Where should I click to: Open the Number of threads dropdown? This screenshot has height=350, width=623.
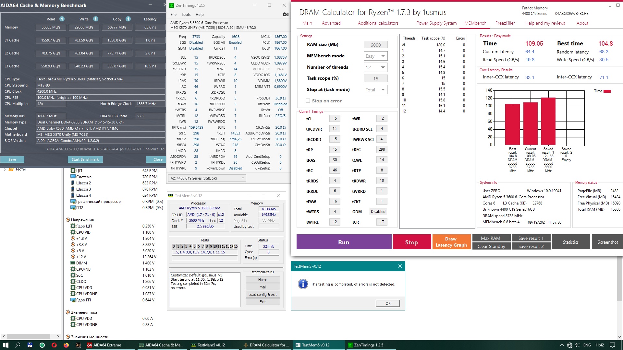[x=375, y=67]
